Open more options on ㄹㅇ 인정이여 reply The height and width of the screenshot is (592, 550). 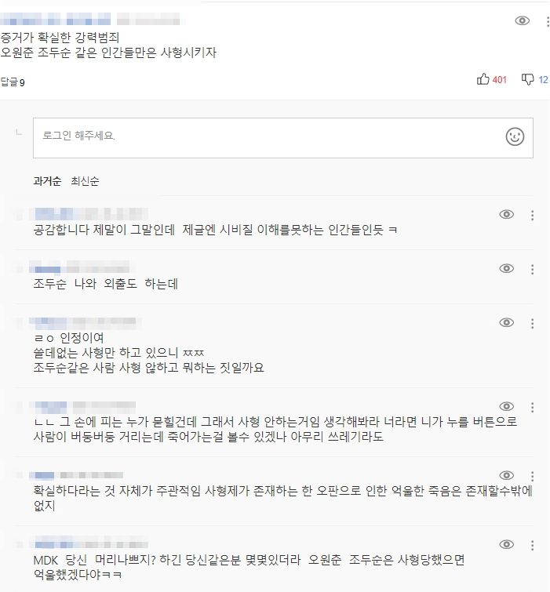[533, 322]
